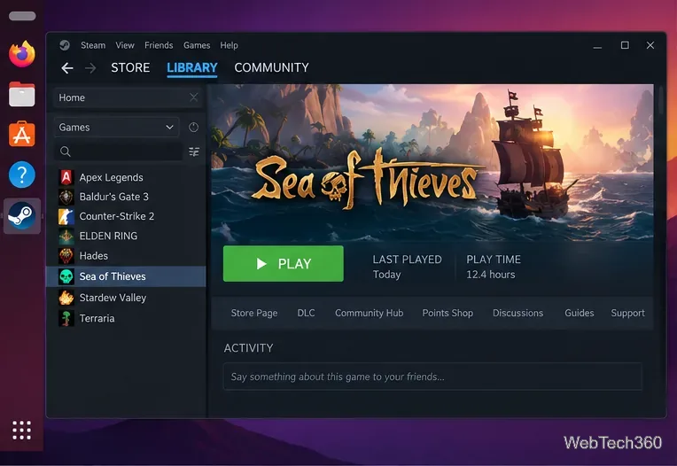Screen dimensions: 677x466
Task: Click the Counter-Strike 2 game icon
Action: [x=66, y=216]
